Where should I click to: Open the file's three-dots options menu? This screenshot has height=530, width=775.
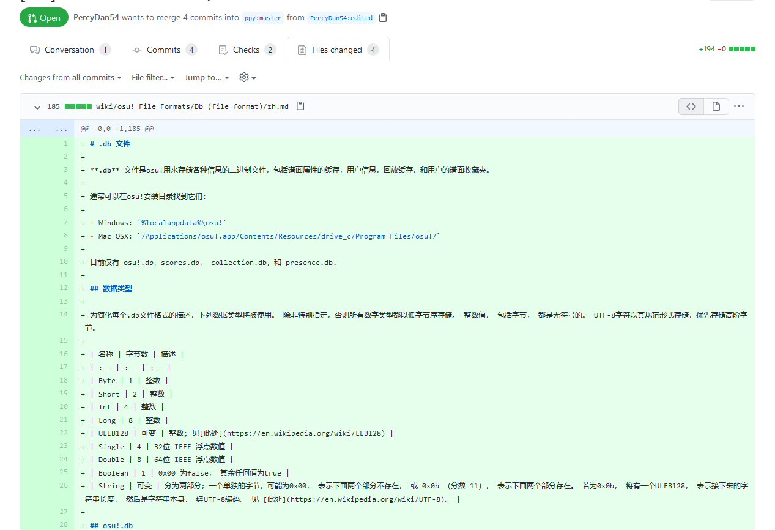[x=739, y=106]
